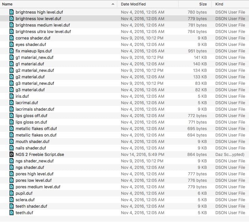Click the cornea shader.duf file icon
This screenshot has height=223, width=249.
tap(12, 38)
